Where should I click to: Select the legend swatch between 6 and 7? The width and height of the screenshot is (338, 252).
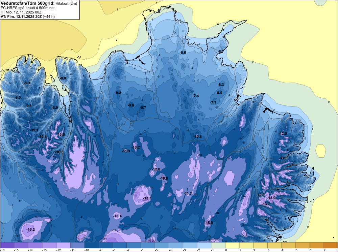tap(317, 245)
